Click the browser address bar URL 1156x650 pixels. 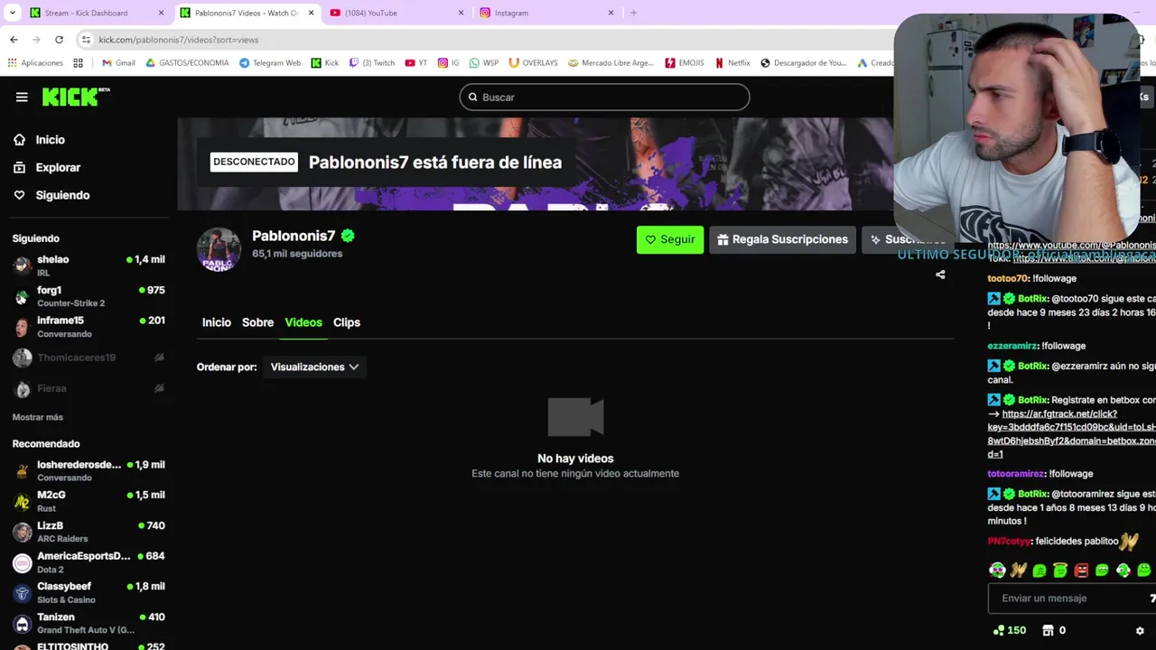pyautogui.click(x=179, y=40)
